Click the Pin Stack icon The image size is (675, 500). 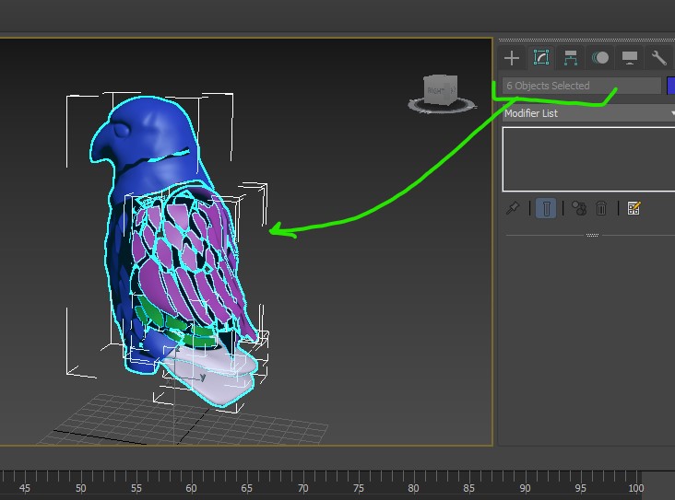coord(514,208)
